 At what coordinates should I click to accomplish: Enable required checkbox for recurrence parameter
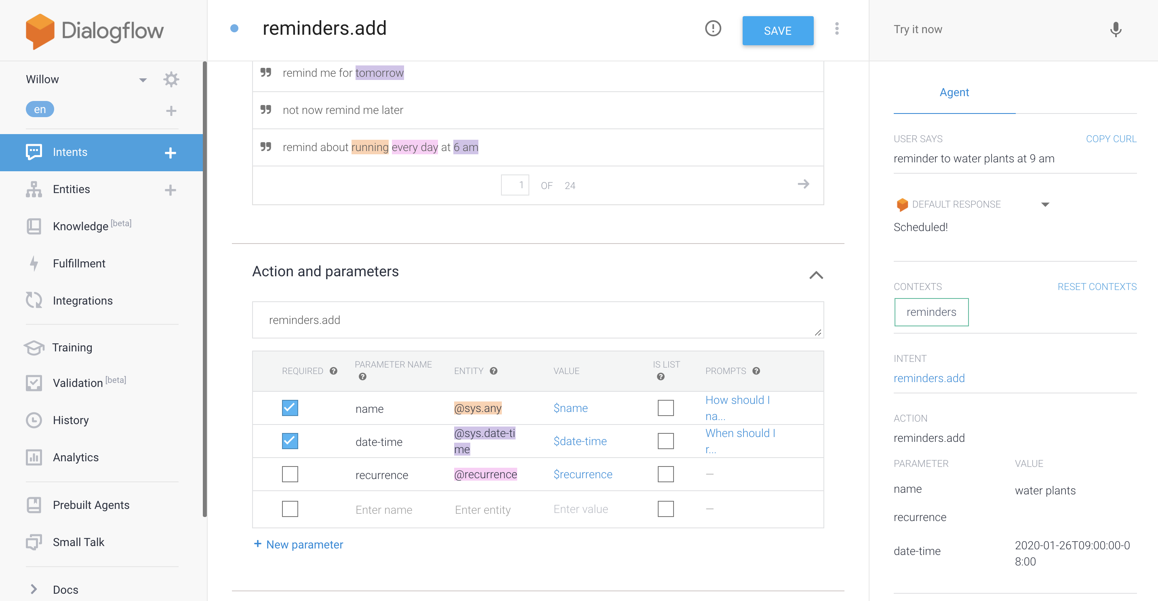tap(290, 474)
